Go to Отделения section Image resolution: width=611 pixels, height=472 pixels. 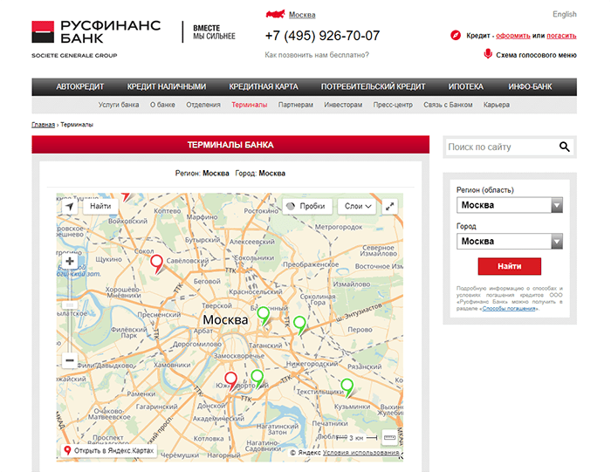tap(203, 105)
